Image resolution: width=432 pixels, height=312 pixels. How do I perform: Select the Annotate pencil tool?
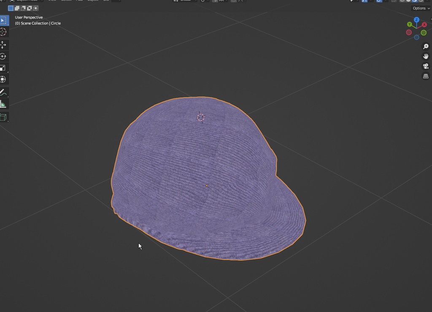pyautogui.click(x=3, y=92)
